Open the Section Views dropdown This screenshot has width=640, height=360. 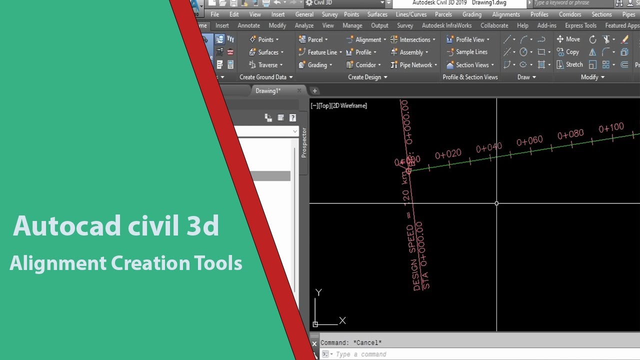click(x=492, y=65)
